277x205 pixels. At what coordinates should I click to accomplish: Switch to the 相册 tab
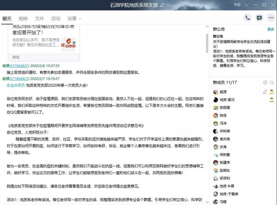point(23,18)
